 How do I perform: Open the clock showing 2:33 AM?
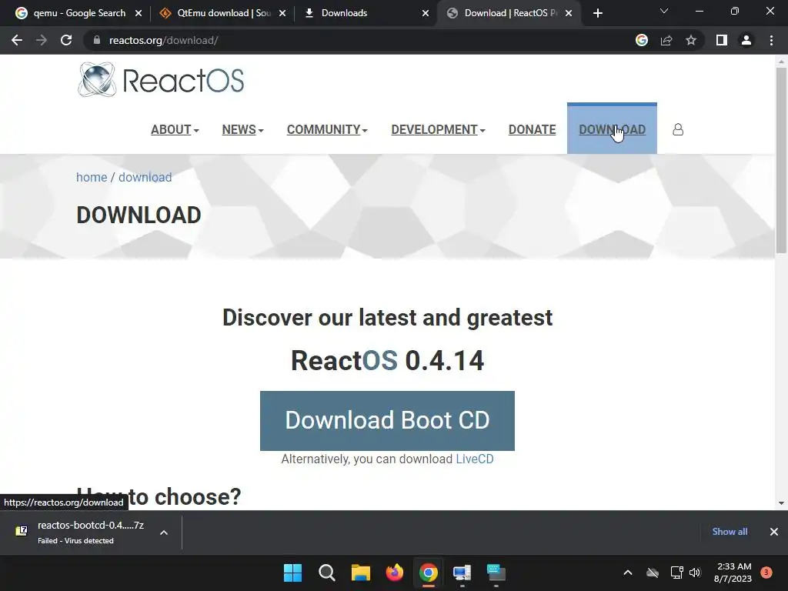pos(733,573)
